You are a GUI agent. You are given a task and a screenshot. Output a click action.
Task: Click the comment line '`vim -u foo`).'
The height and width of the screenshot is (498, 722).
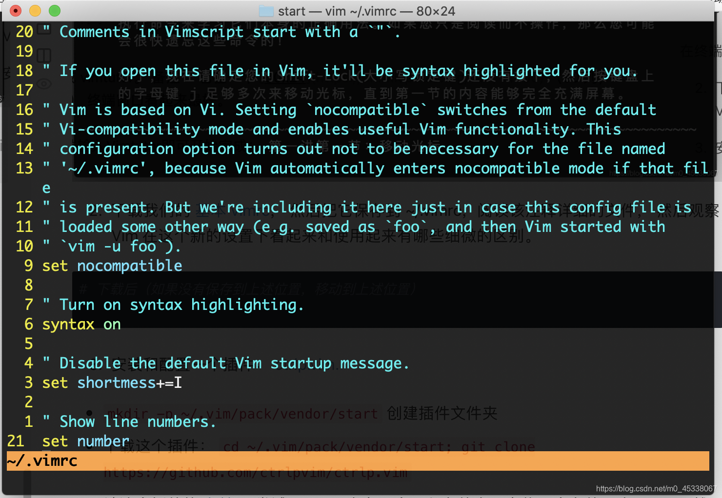[112, 247]
